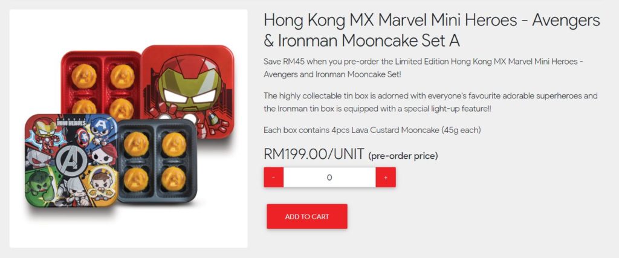Increase quantity with the plus button
The image size is (619, 258).
pos(386,178)
